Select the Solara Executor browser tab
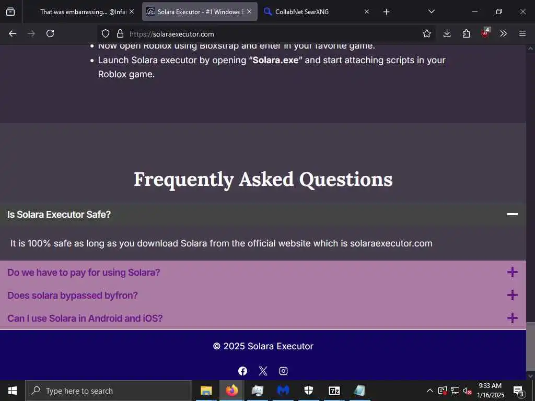Viewport: 535px width, 401px height. (200, 11)
